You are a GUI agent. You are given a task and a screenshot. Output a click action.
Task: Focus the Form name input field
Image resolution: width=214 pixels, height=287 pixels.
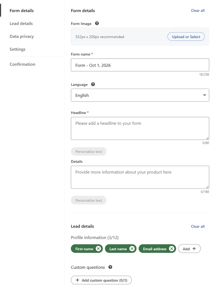click(x=140, y=65)
